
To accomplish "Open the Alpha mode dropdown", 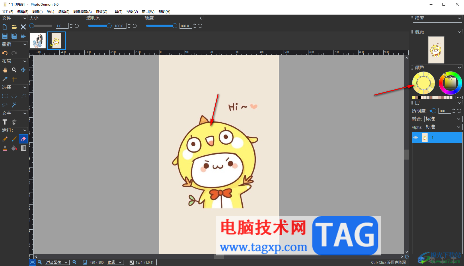I will pyautogui.click(x=443, y=127).
